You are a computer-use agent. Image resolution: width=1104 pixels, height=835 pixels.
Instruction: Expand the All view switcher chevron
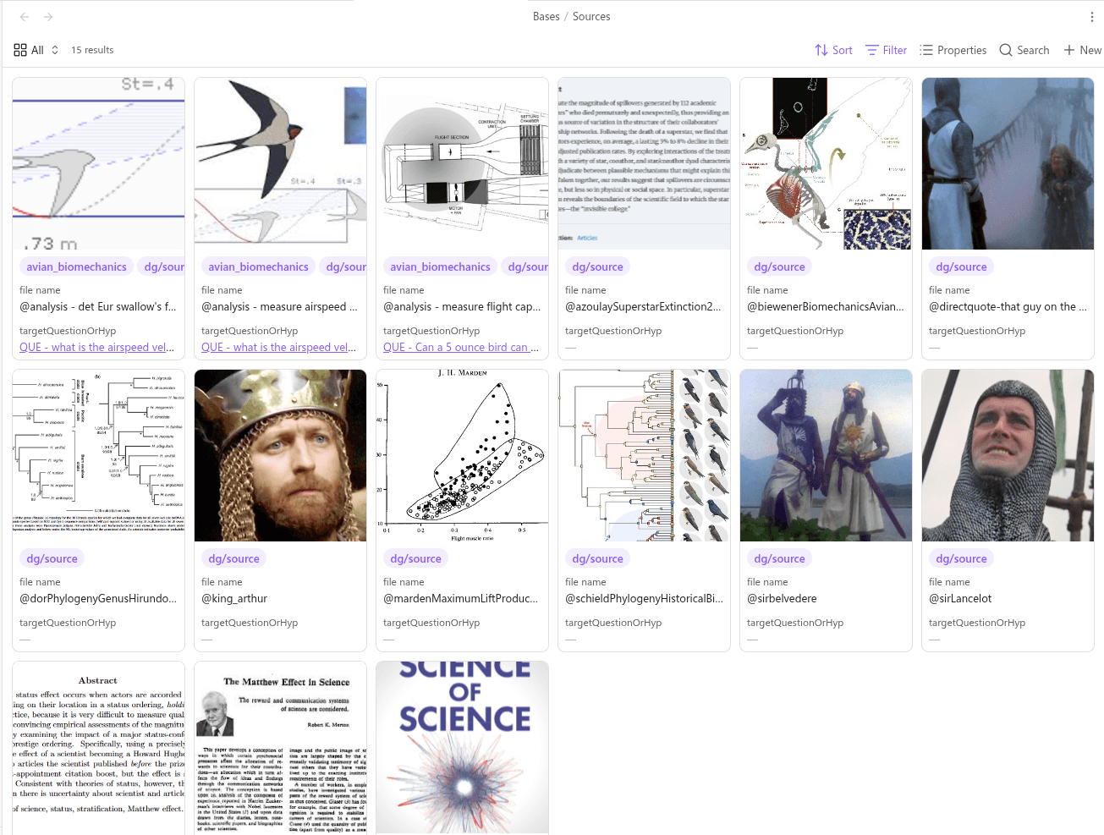[x=55, y=50]
